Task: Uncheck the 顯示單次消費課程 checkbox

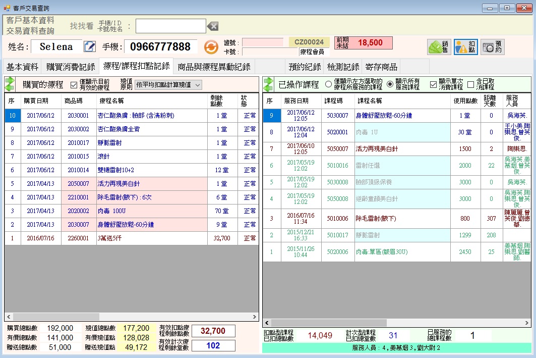Action: click(433, 85)
